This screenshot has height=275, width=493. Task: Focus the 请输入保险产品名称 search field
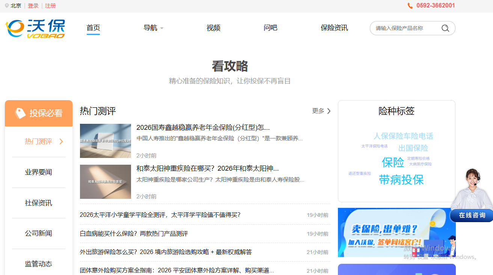point(407,28)
